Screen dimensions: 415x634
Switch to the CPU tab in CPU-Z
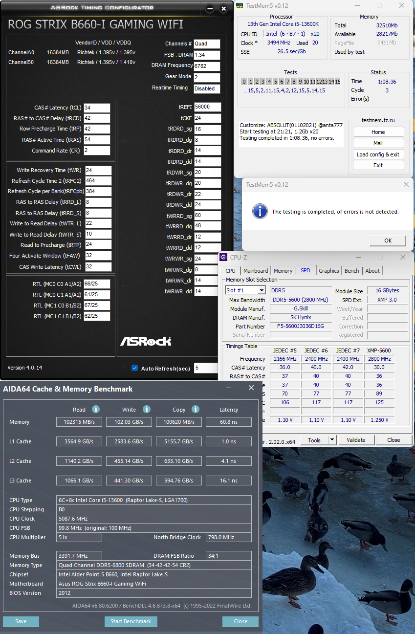click(x=230, y=271)
